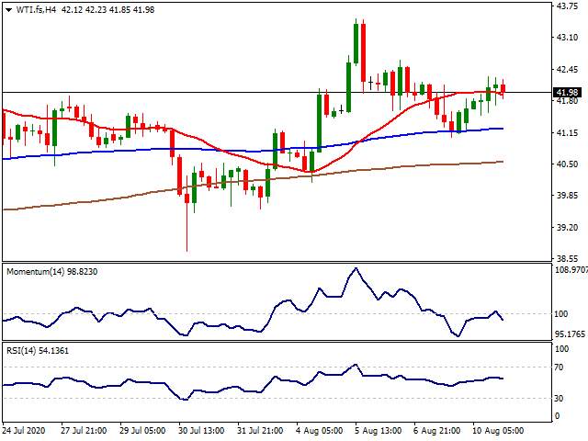Click the 43.75 price axis label
Screen dimensions: 588x441
coord(567,6)
